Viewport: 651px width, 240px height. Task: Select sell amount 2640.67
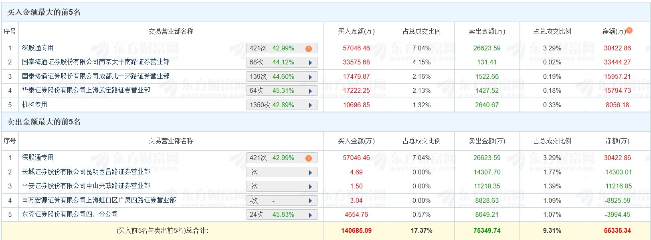pyautogui.click(x=487, y=105)
